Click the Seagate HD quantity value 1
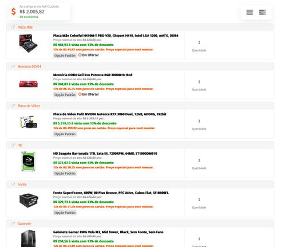 tap(199, 160)
